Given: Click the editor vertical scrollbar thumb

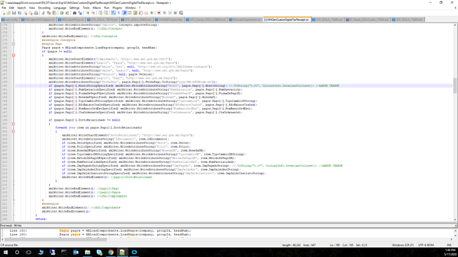Looking at the screenshot, I should click(x=455, y=85).
